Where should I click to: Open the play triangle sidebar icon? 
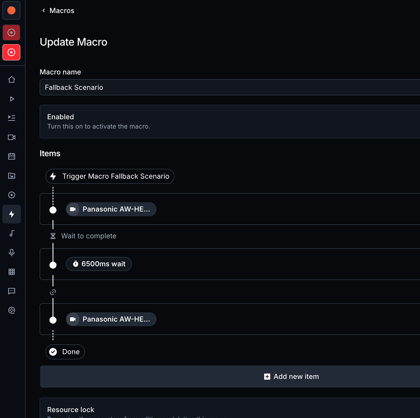(x=12, y=99)
